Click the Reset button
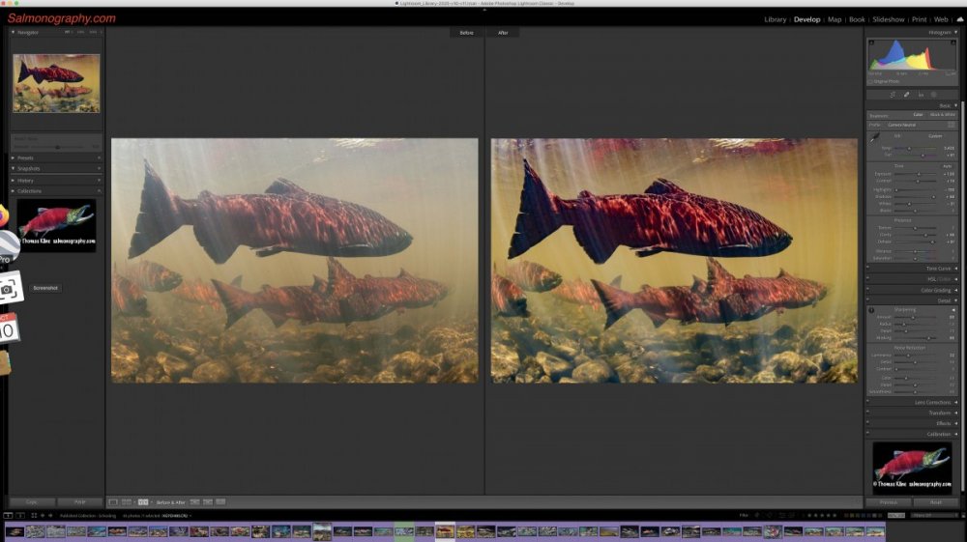Viewport: 967px width, 542px height. (x=935, y=502)
